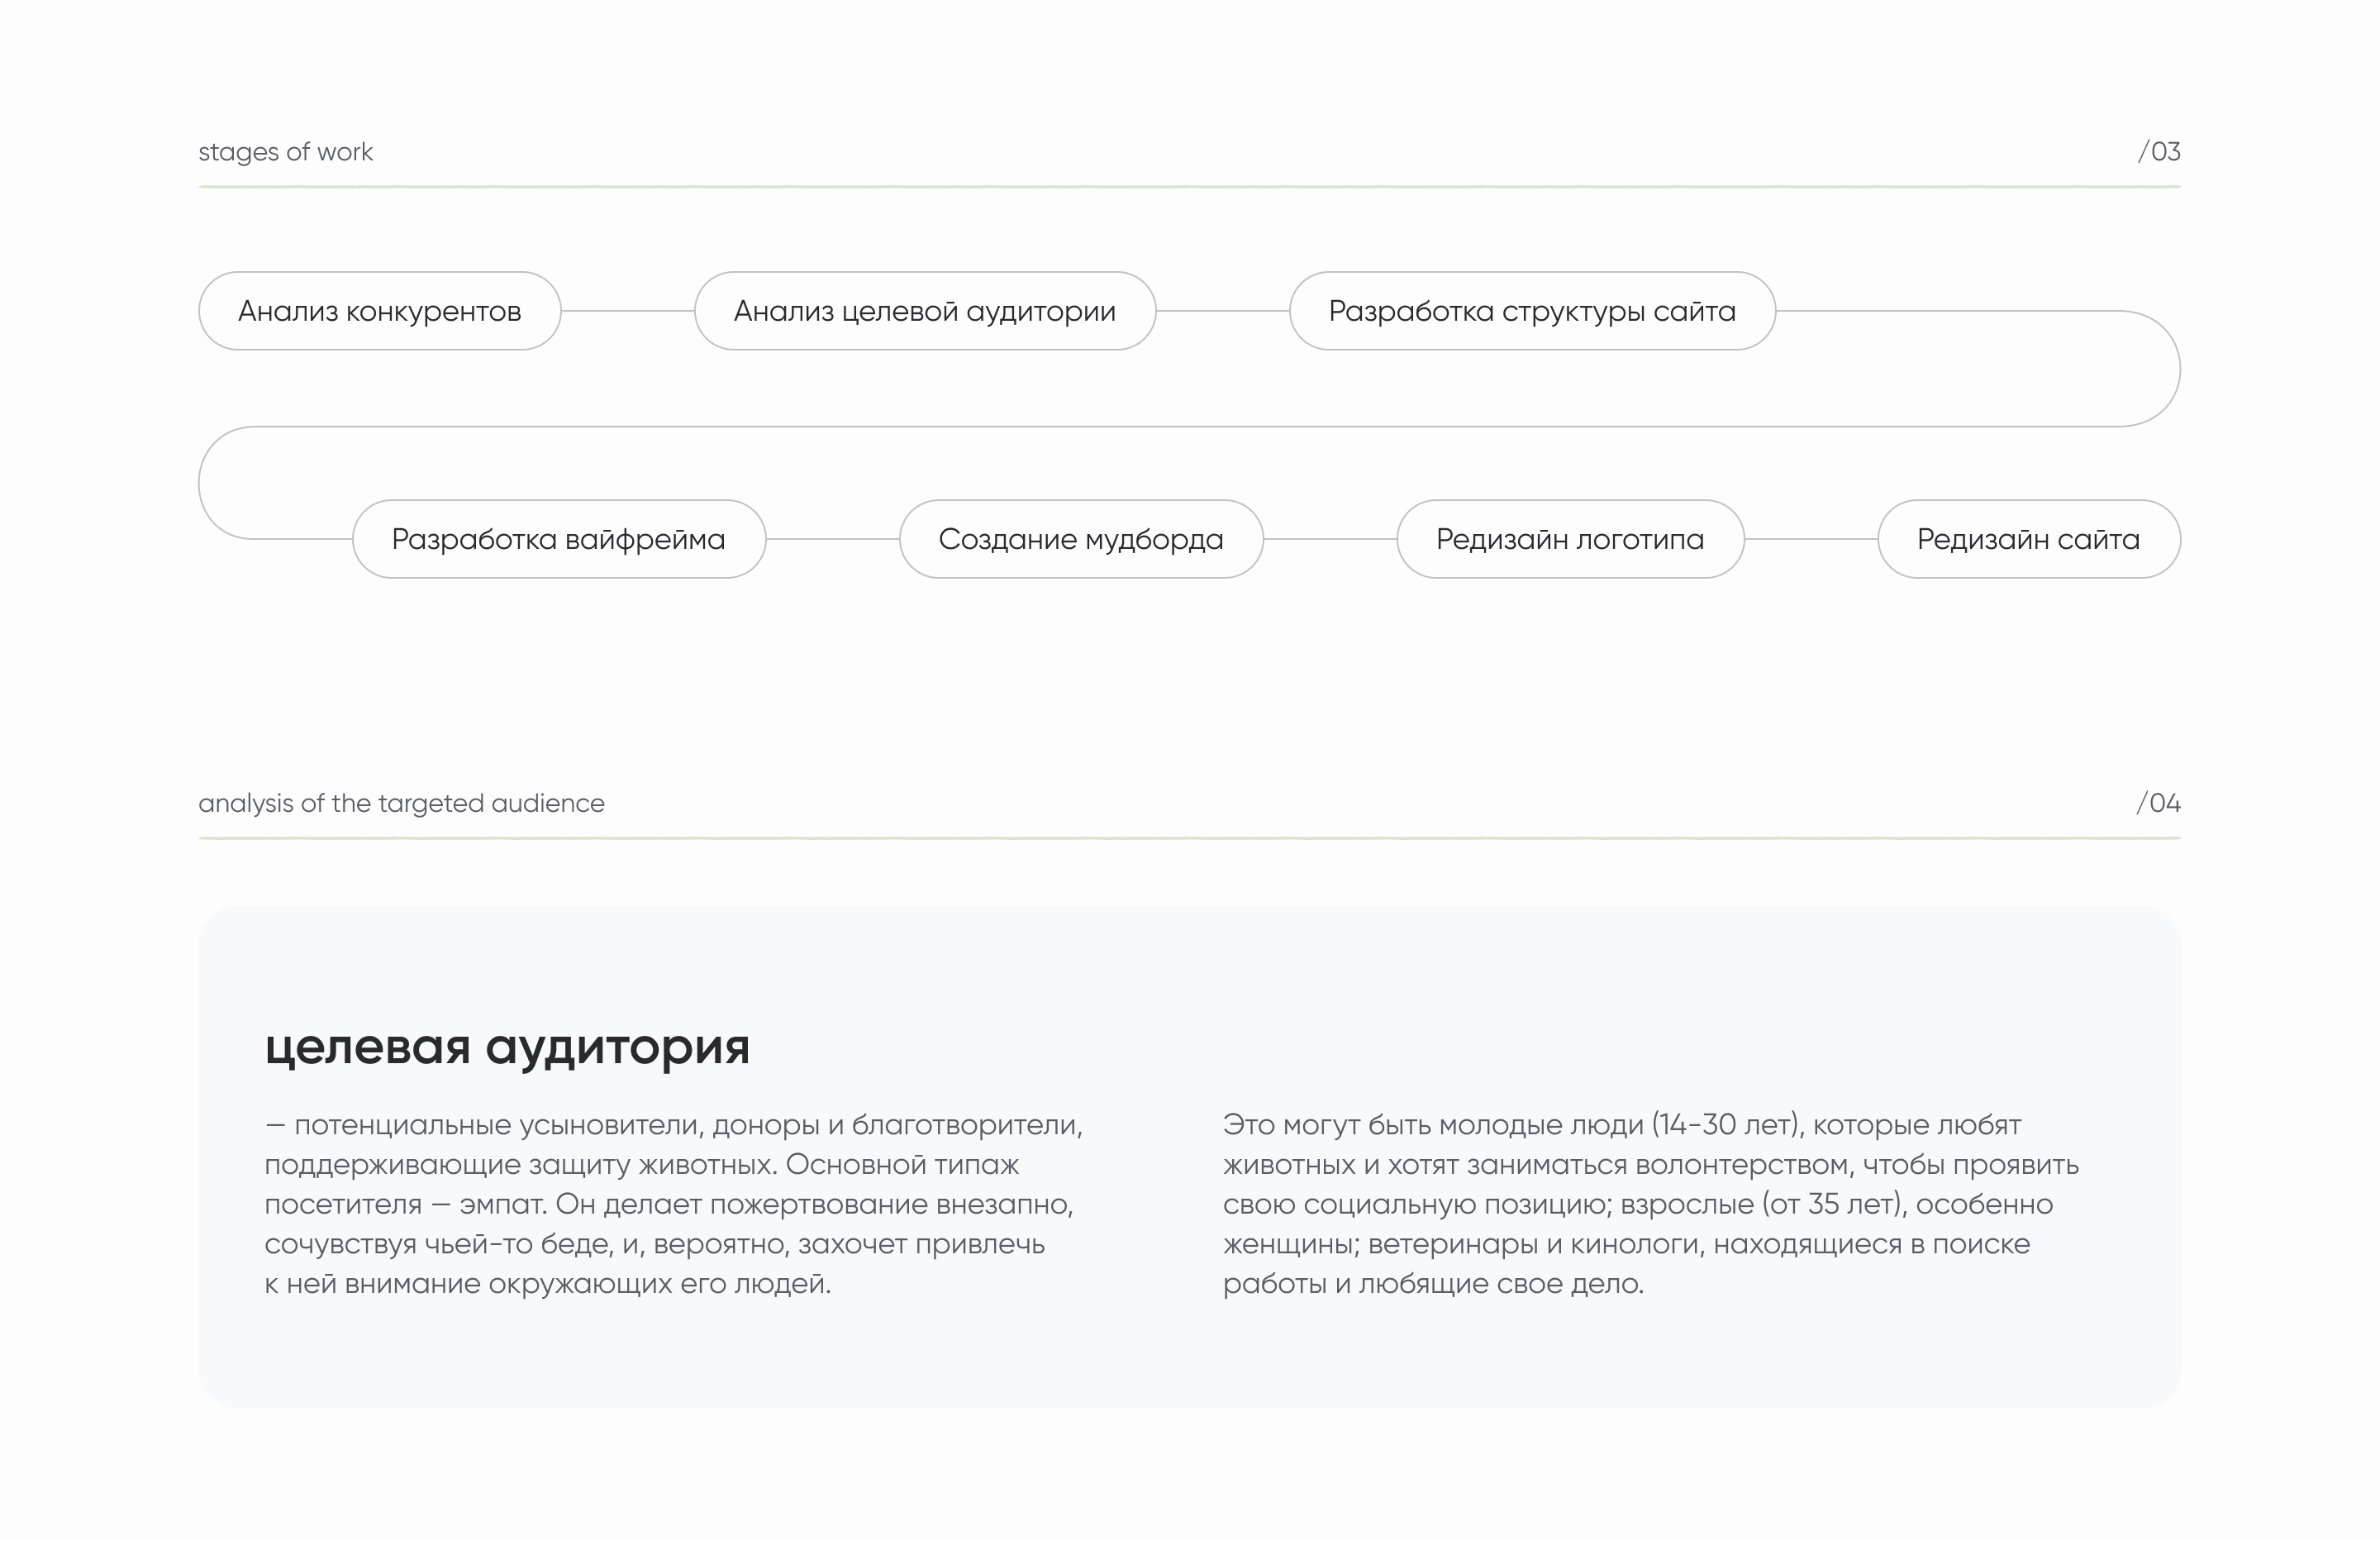Click the 'Анализ конкурентов' stage pill
This screenshot has height=1541, width=2380.
[379, 311]
